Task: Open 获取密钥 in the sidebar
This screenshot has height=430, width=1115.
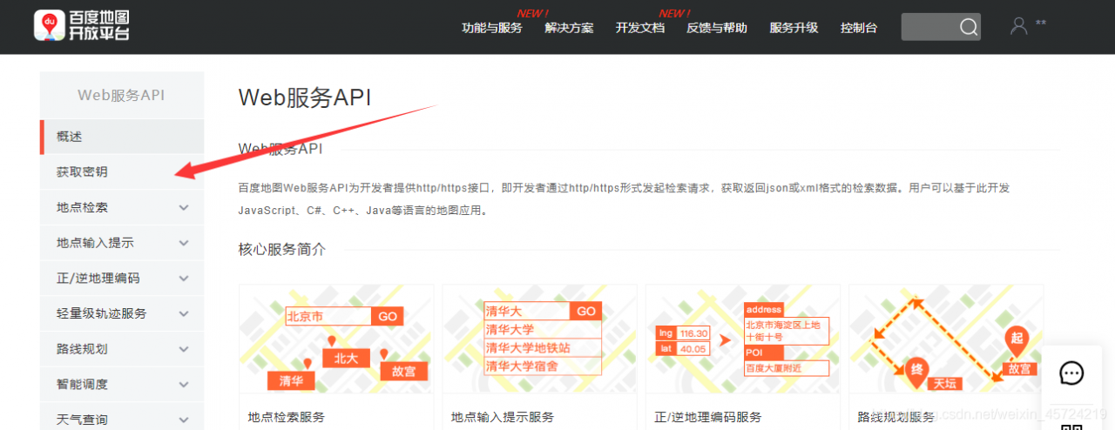Action: [x=122, y=172]
